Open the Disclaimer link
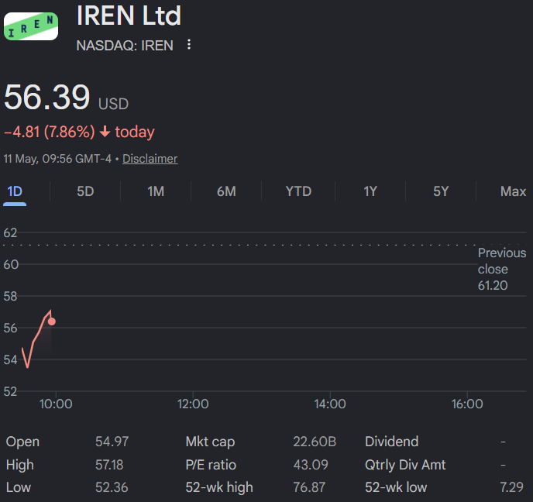This screenshot has height=502, width=533. (150, 159)
